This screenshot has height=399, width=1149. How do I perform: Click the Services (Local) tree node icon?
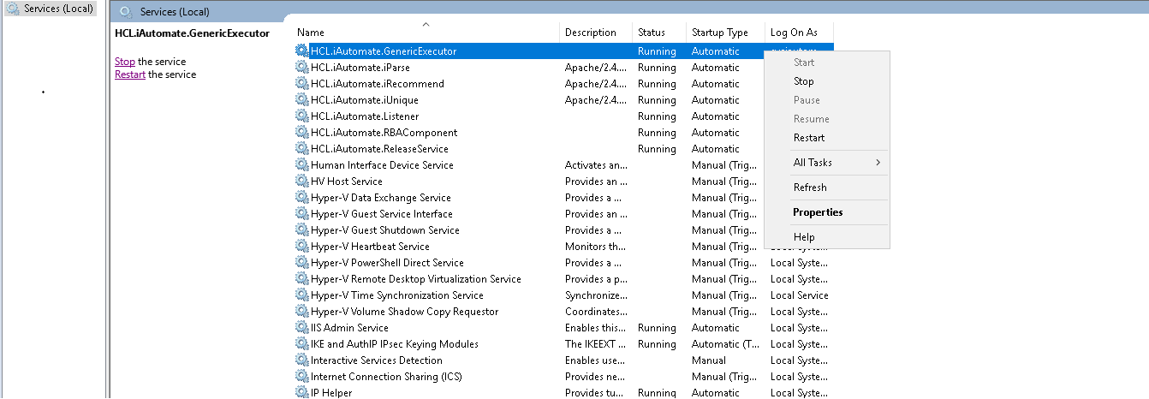[13, 9]
